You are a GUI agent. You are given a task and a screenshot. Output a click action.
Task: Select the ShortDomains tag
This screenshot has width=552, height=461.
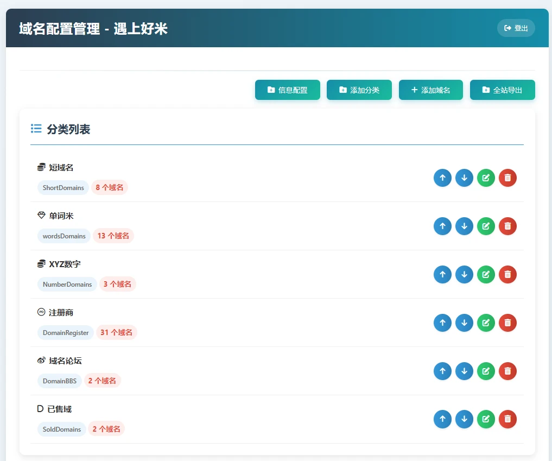[x=64, y=188]
